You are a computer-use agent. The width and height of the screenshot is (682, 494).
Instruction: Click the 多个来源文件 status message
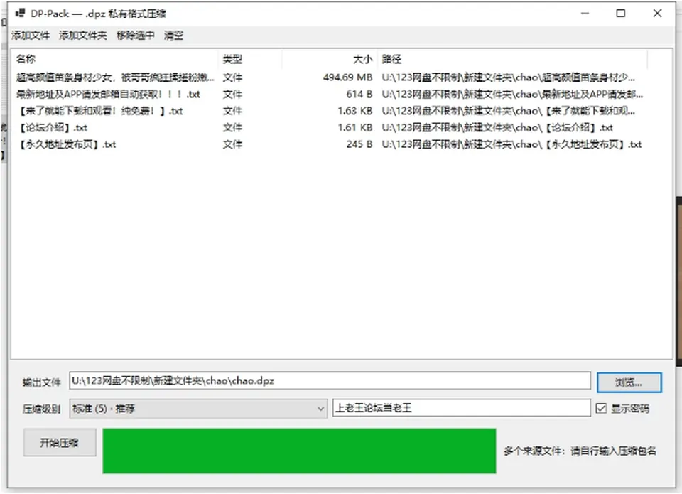[580, 451]
